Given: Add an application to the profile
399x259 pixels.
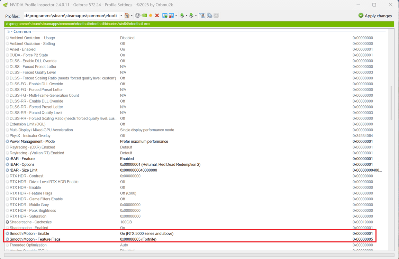Looking at the screenshot, I should click(x=165, y=16).
